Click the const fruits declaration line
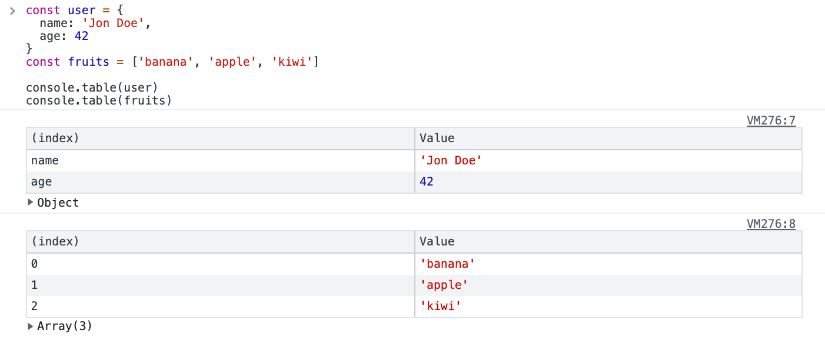This screenshot has width=825, height=337. 172,62
